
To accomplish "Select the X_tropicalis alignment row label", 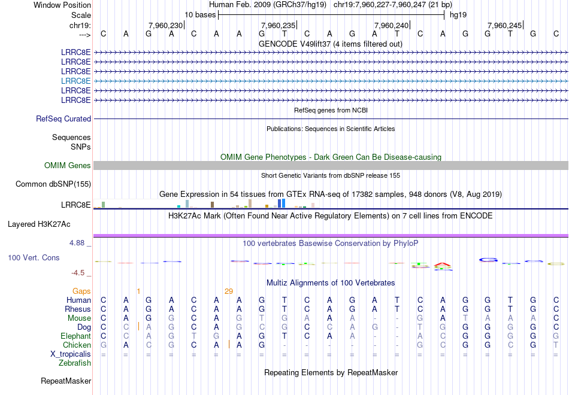I will point(71,354).
